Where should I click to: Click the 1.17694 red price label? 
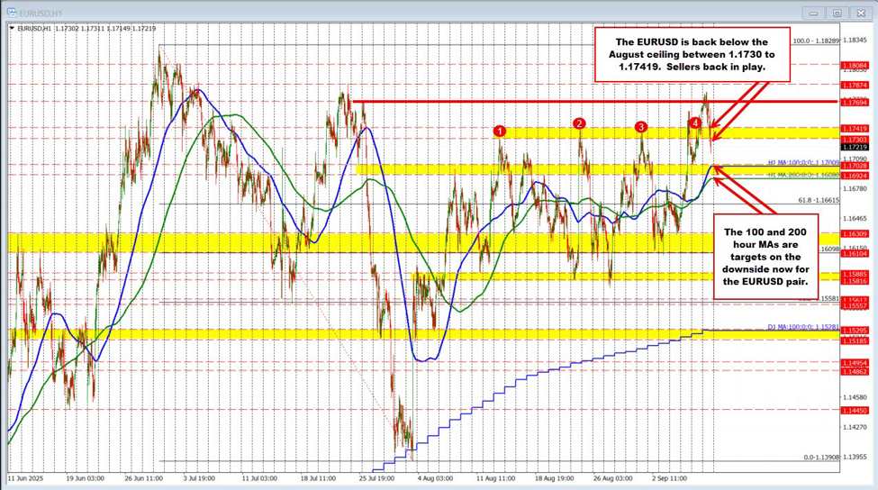pyautogui.click(x=854, y=104)
